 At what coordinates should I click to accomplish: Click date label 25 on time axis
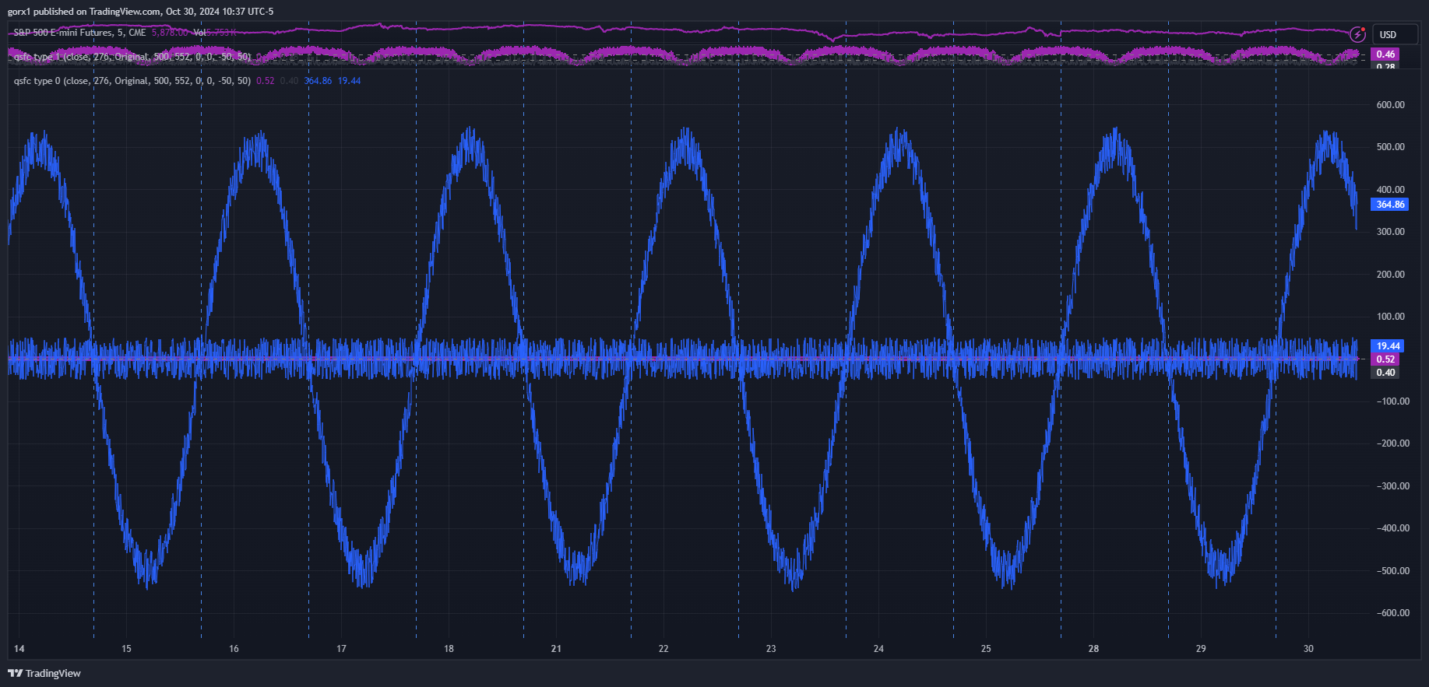[x=986, y=649]
